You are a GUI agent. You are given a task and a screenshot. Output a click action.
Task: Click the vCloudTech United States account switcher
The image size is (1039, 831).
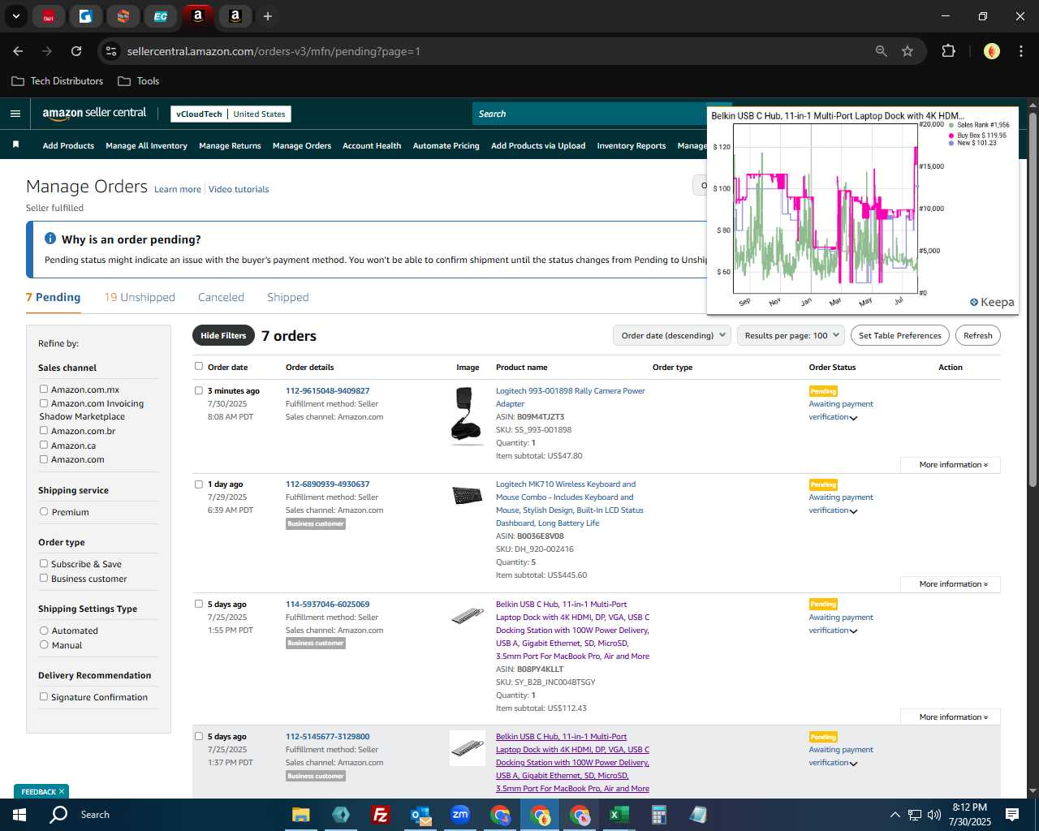pyautogui.click(x=231, y=114)
